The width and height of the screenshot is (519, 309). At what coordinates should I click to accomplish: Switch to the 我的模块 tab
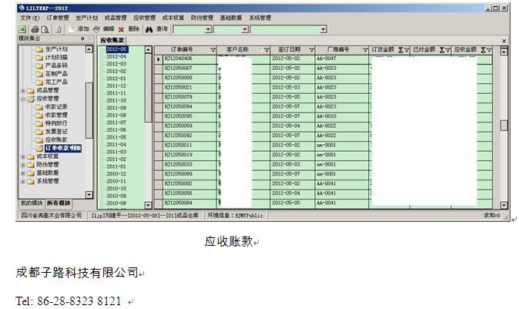(x=31, y=203)
